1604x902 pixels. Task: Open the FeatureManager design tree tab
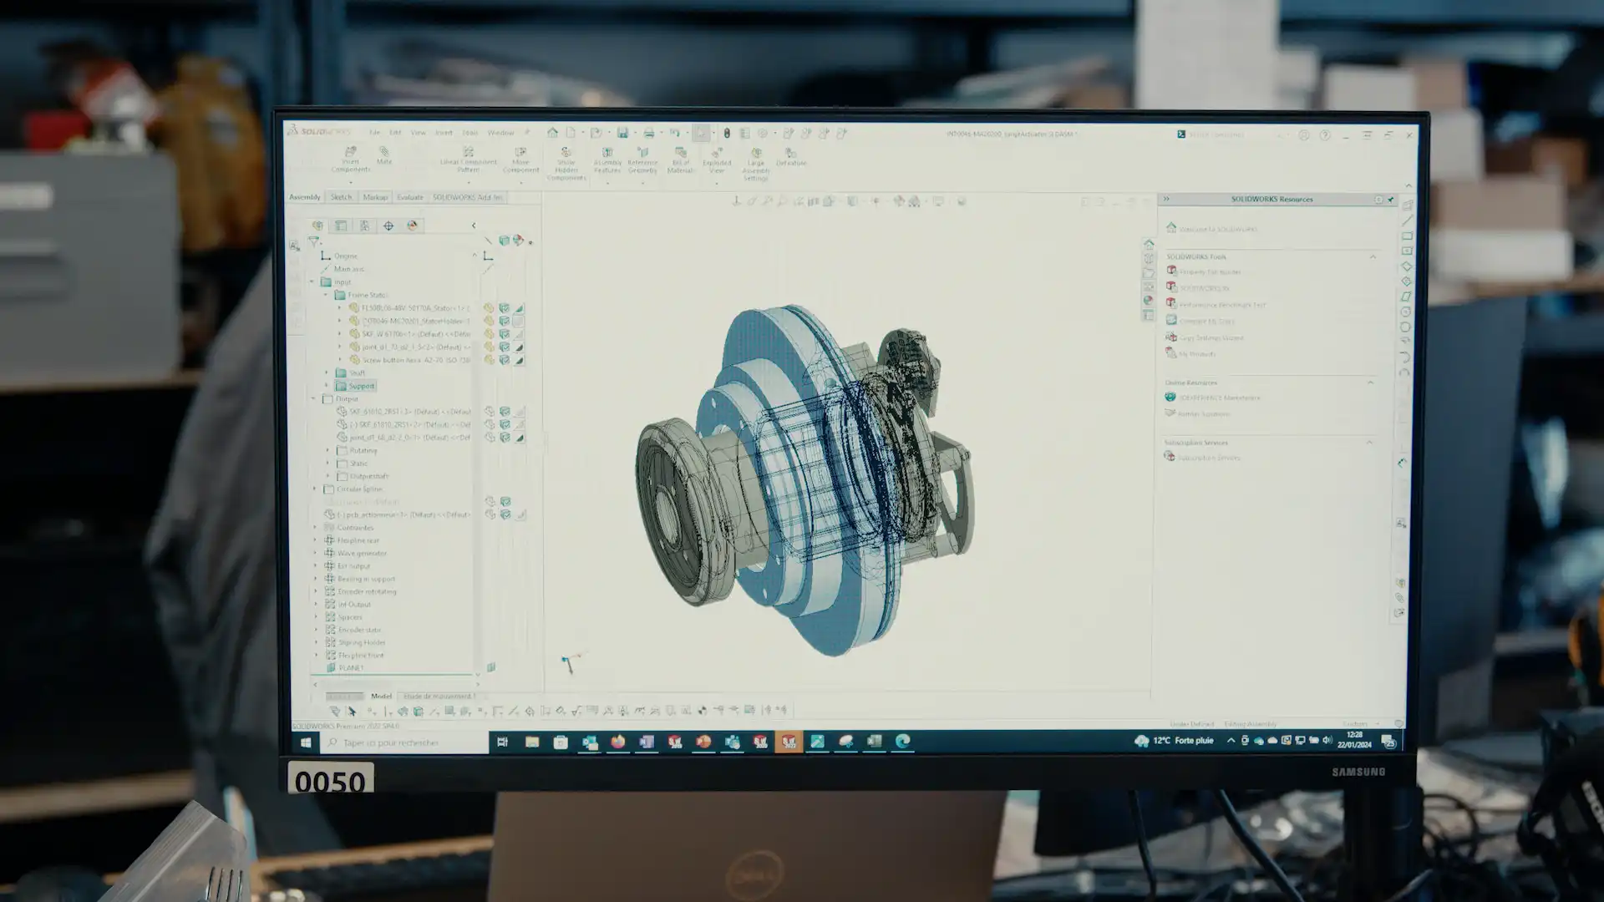pyautogui.click(x=317, y=225)
